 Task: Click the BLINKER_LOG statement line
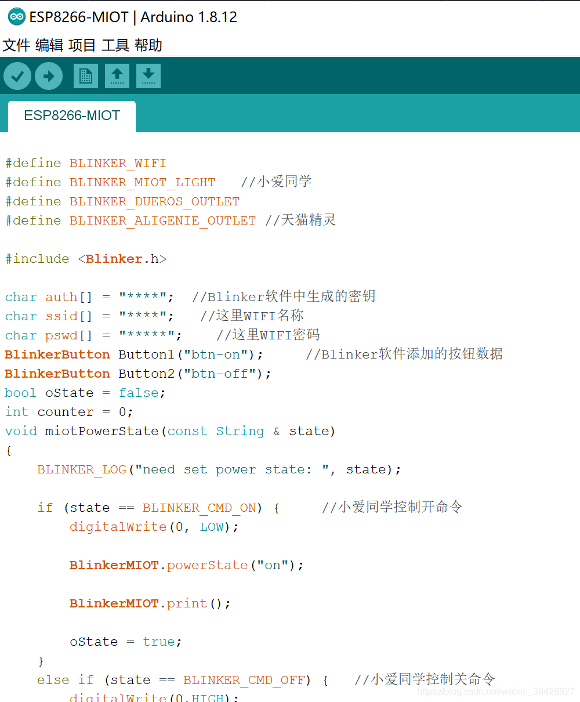point(219,469)
